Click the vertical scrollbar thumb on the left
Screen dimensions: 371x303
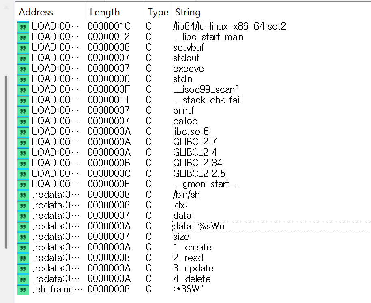(6, 162)
